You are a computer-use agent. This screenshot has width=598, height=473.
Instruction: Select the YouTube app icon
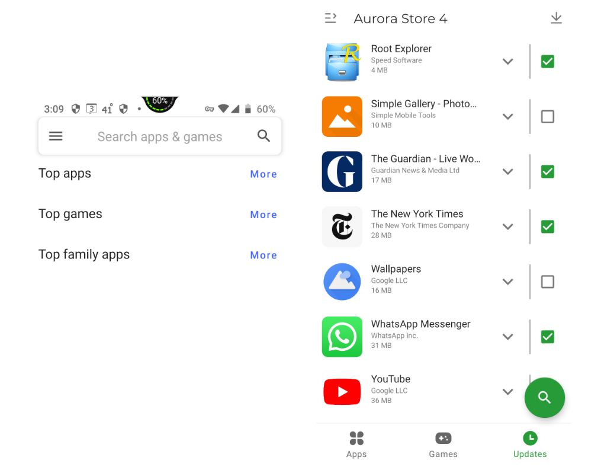coord(342,392)
